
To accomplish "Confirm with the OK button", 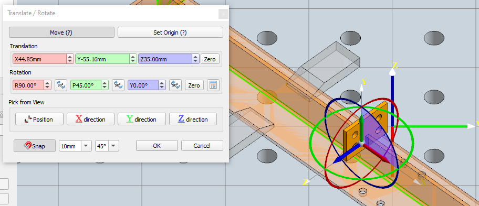I will tap(157, 146).
